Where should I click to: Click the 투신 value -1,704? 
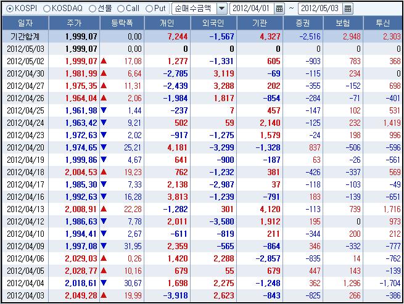pyautogui.click(x=390, y=284)
